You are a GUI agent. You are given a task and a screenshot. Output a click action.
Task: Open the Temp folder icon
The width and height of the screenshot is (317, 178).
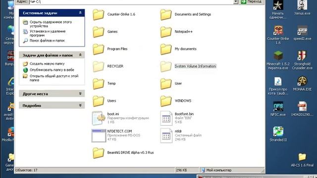click(99, 84)
